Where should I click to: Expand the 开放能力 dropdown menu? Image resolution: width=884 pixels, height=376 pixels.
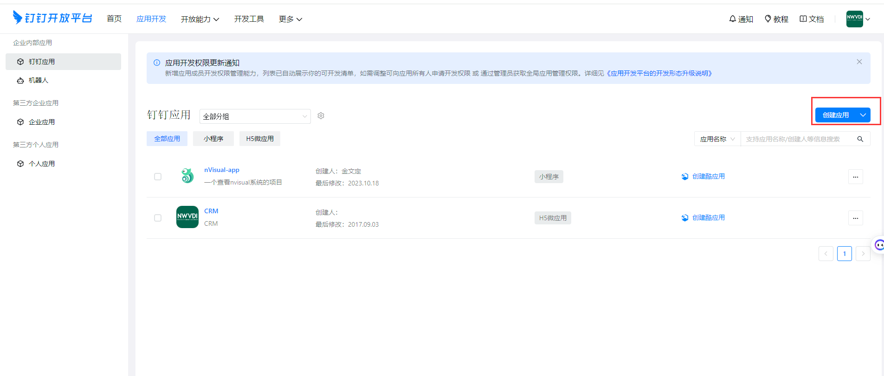coord(200,19)
